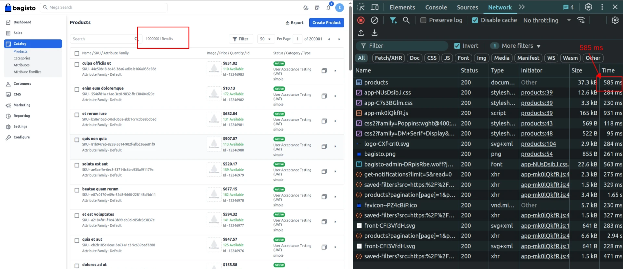Open the storefront shop icon
623x269 pixels.
pos(317,7)
